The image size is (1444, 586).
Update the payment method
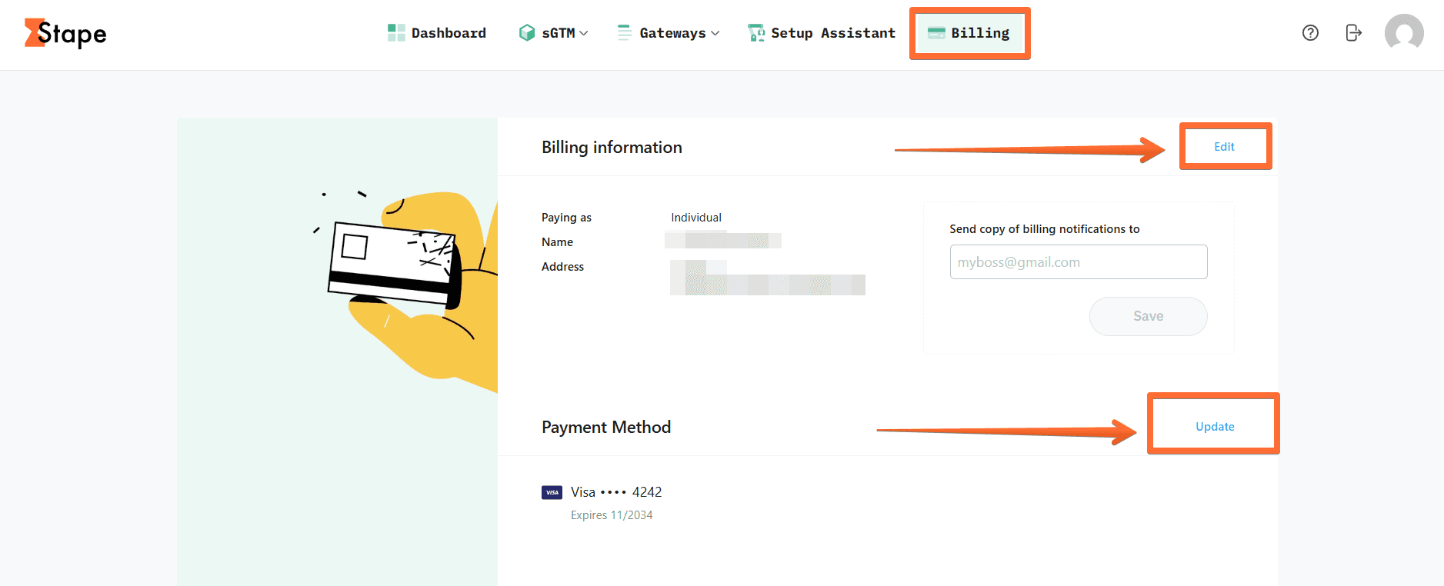[1215, 427]
